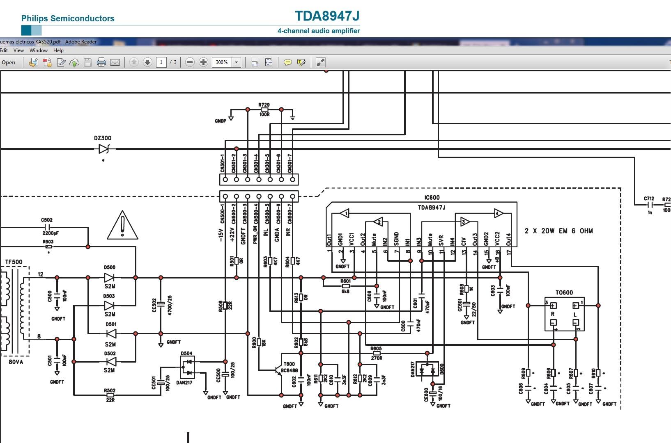
Task: Open the View menu
Action: pyautogui.click(x=18, y=50)
